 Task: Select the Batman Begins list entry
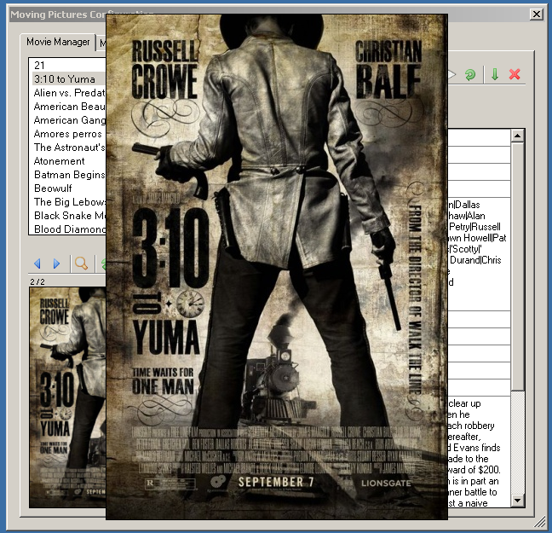point(68,175)
